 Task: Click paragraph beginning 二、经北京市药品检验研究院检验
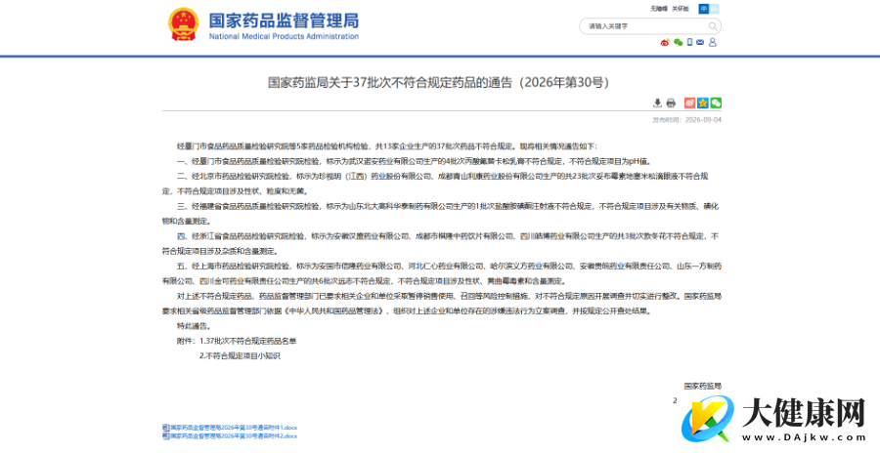[x=435, y=184]
